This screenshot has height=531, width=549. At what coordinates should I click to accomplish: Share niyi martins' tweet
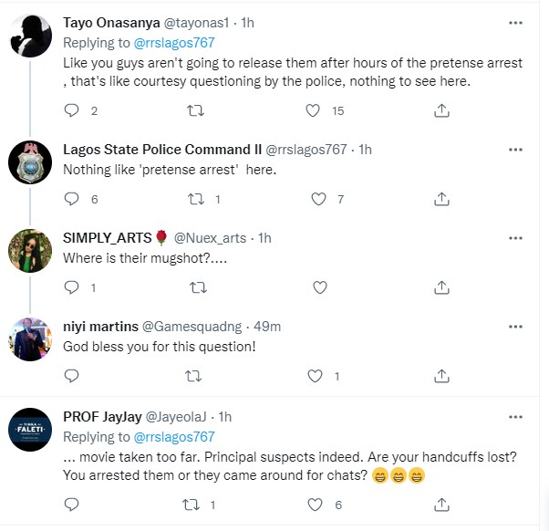[441, 376]
